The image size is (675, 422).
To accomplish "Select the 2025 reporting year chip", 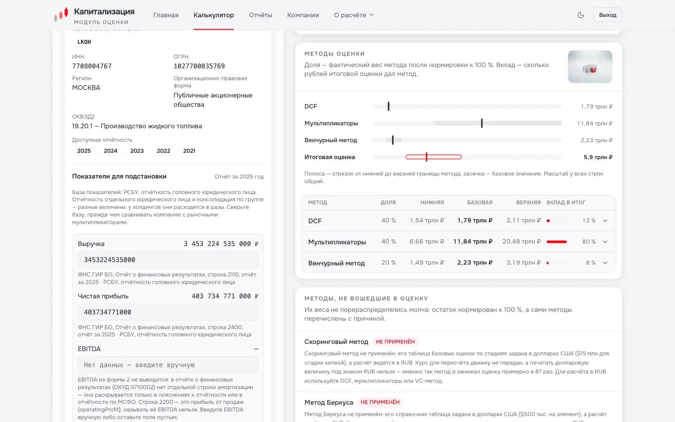I will pos(84,151).
